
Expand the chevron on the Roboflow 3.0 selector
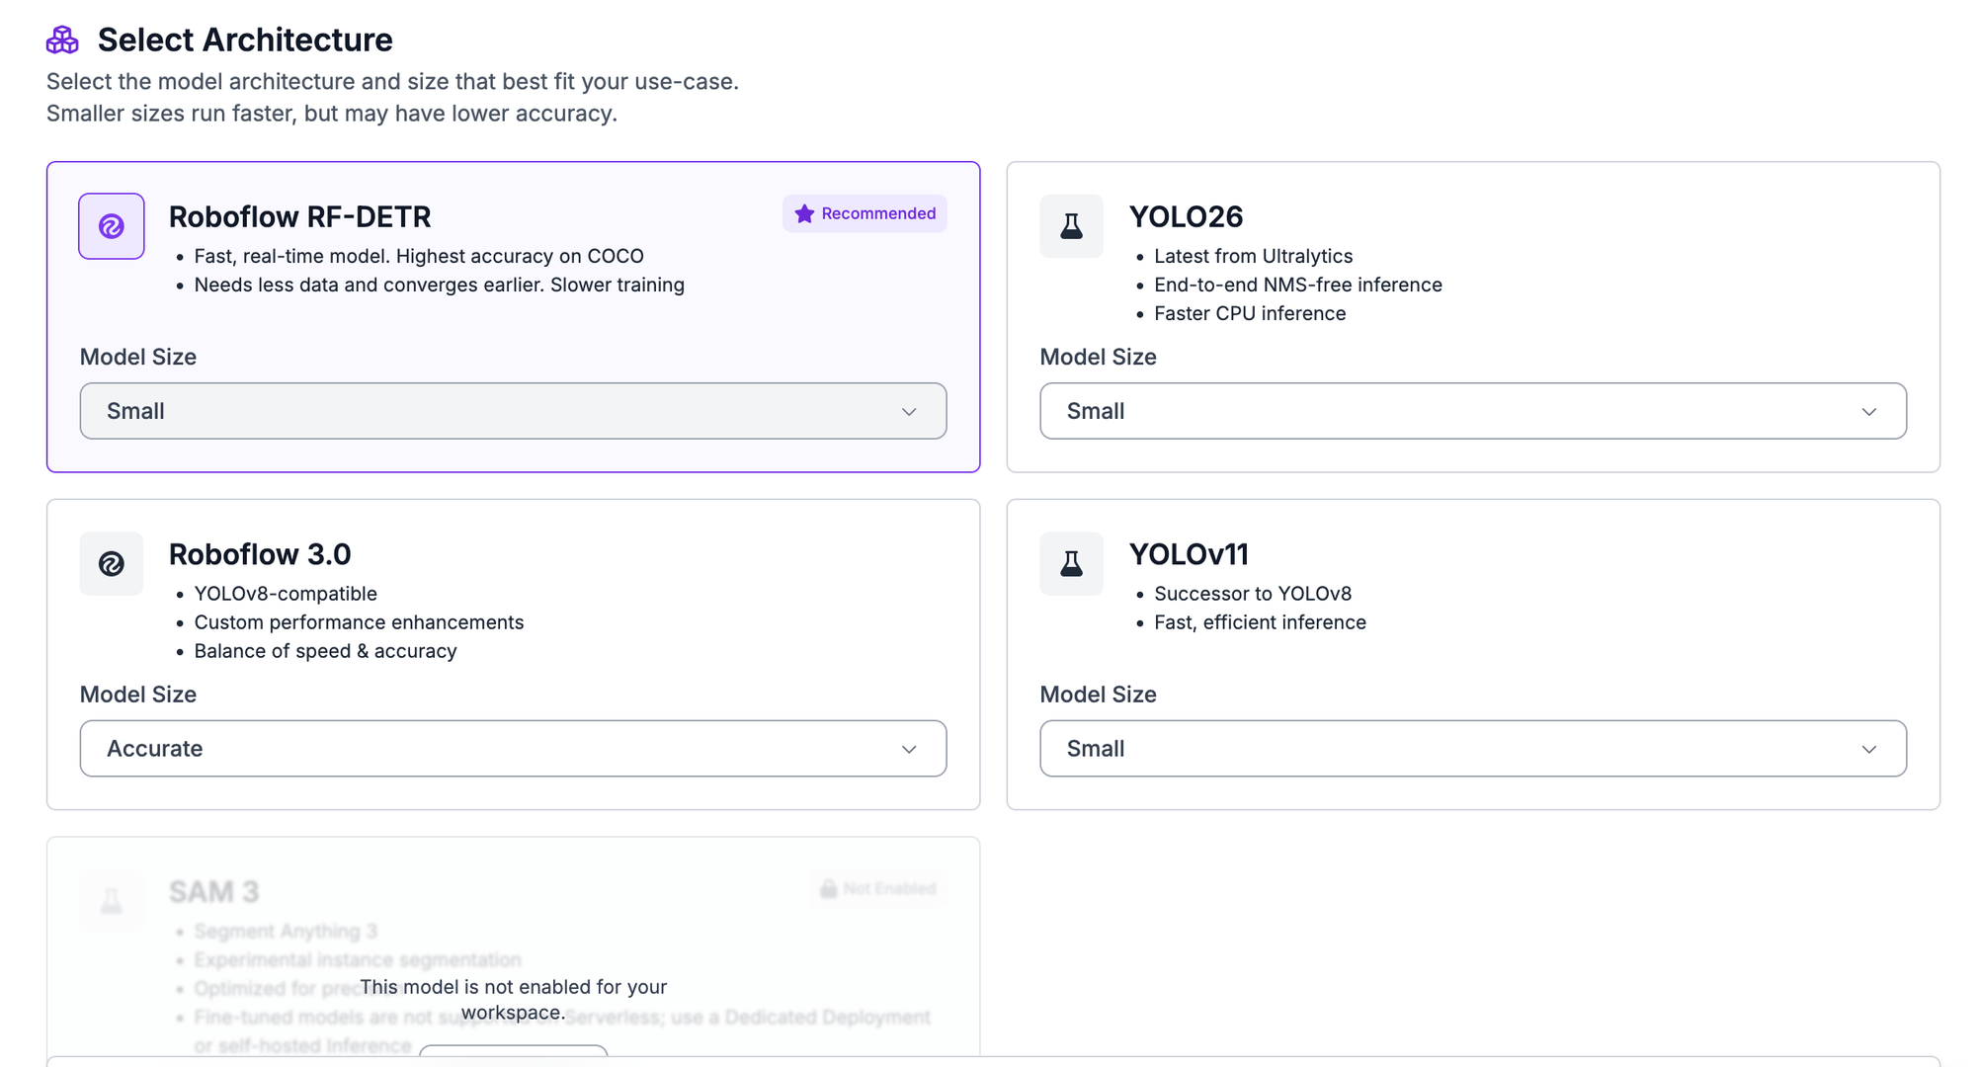click(909, 750)
